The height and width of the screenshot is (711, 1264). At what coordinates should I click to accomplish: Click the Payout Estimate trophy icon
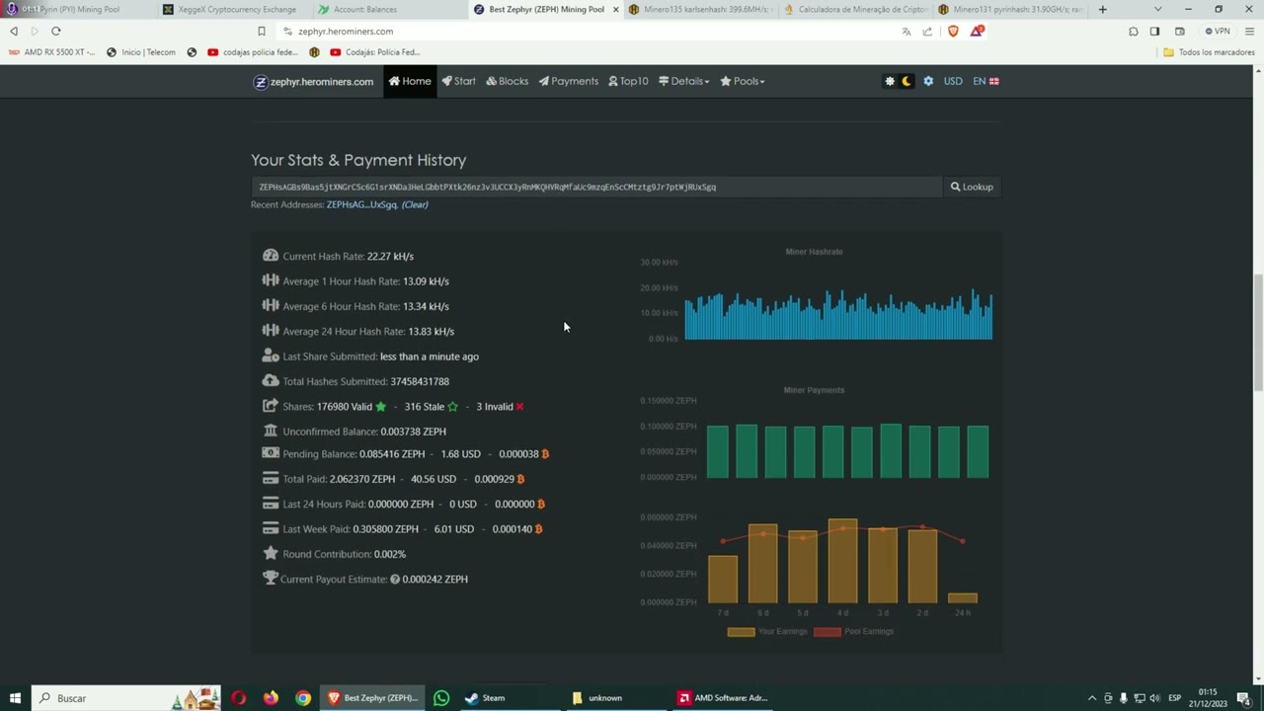tap(271, 579)
